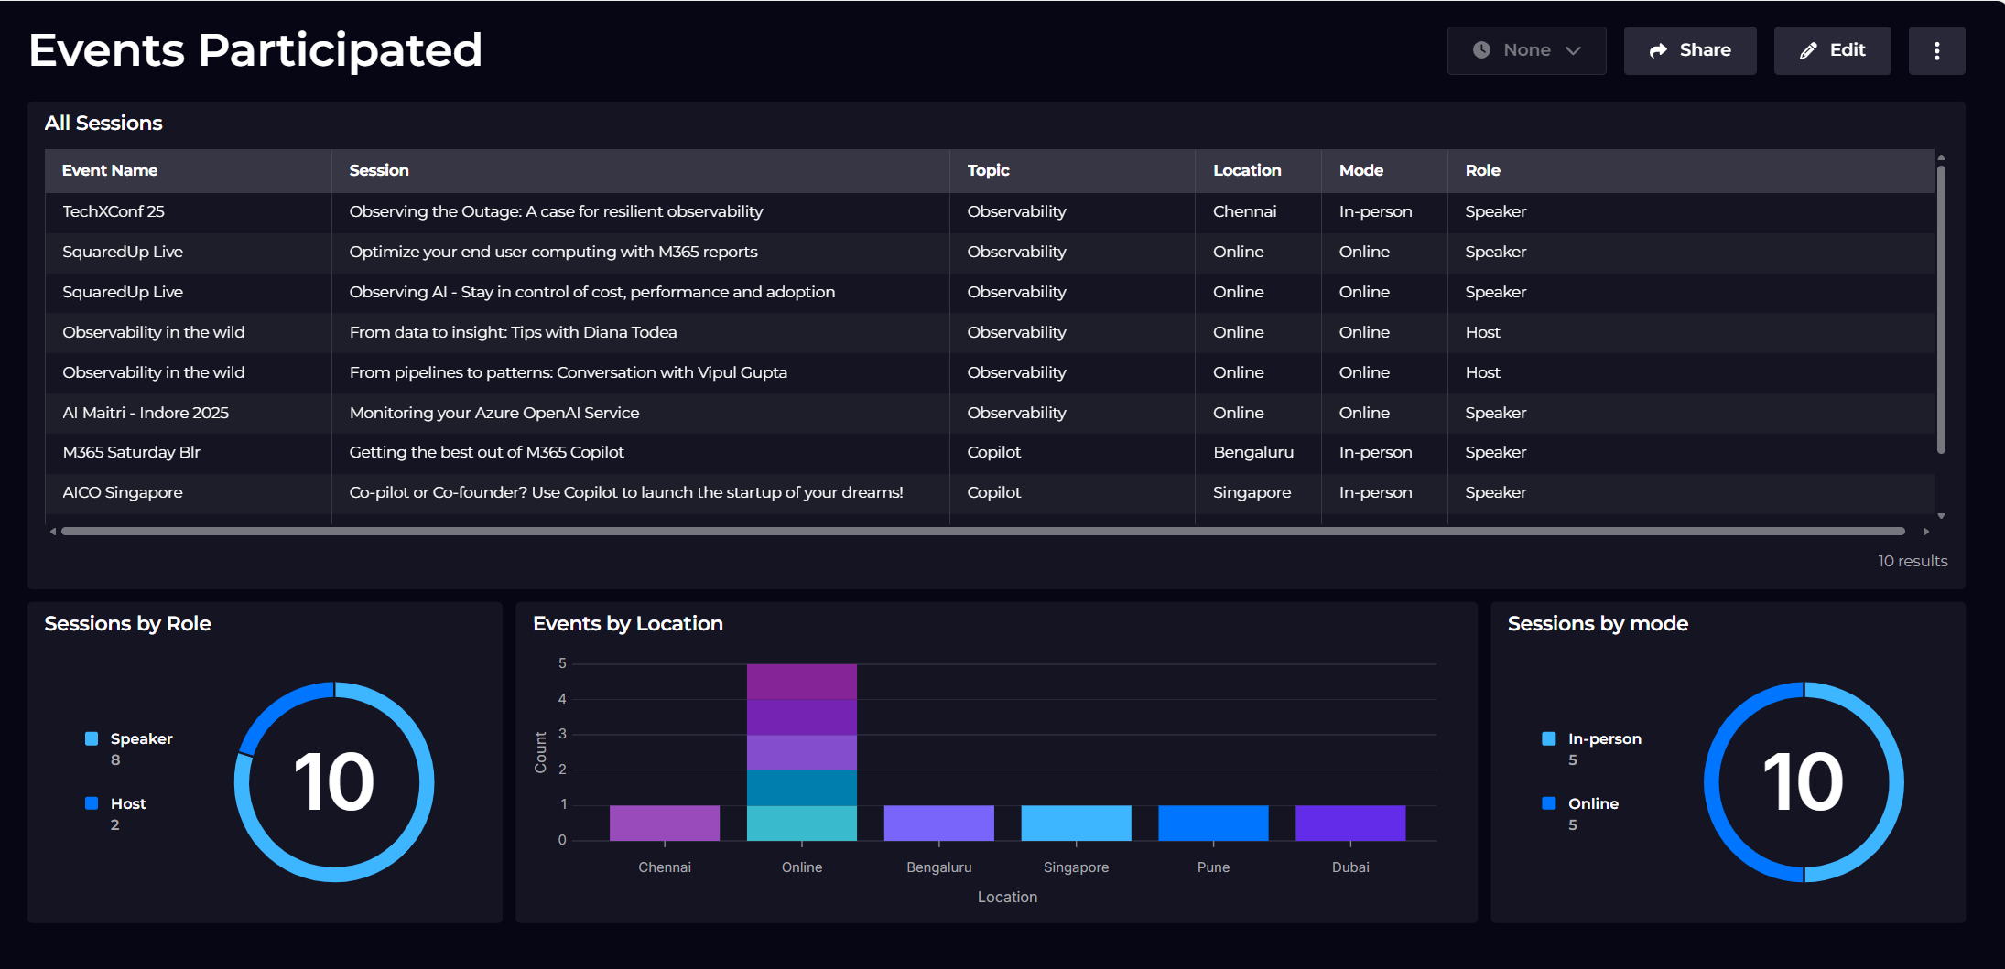The width and height of the screenshot is (2005, 969).
Task: Click the pencil icon on Edit
Action: pos(1808,50)
